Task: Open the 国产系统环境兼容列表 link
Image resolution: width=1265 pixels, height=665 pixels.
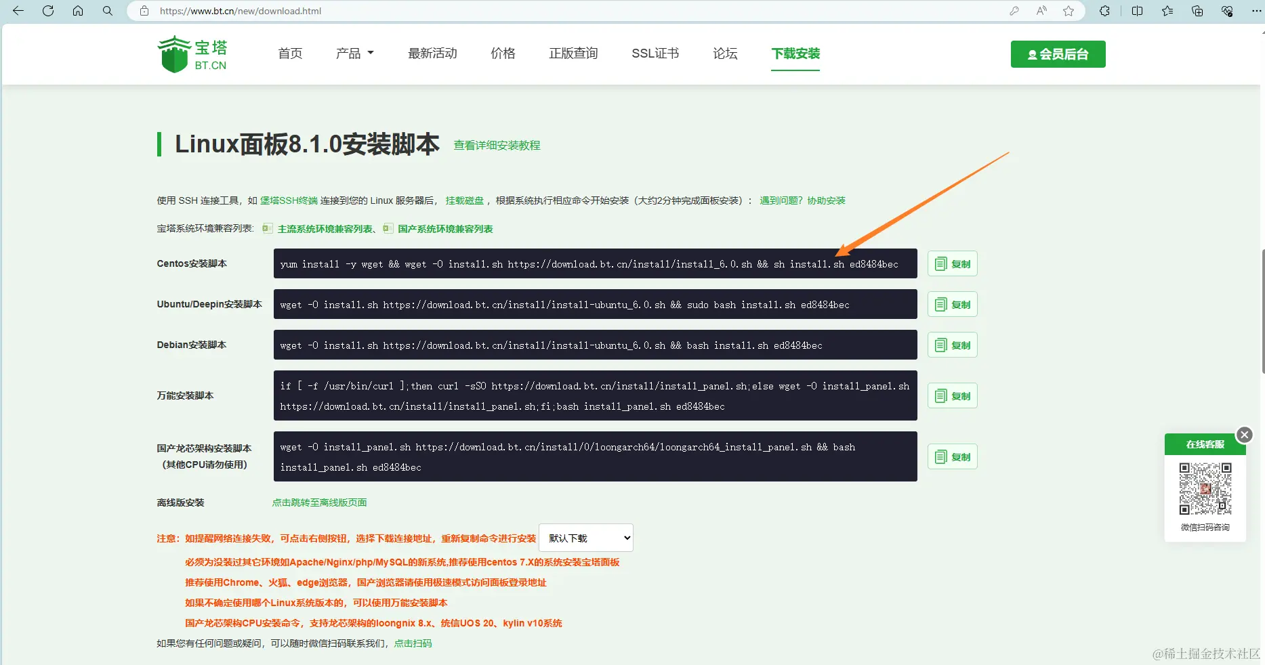Action: (445, 229)
